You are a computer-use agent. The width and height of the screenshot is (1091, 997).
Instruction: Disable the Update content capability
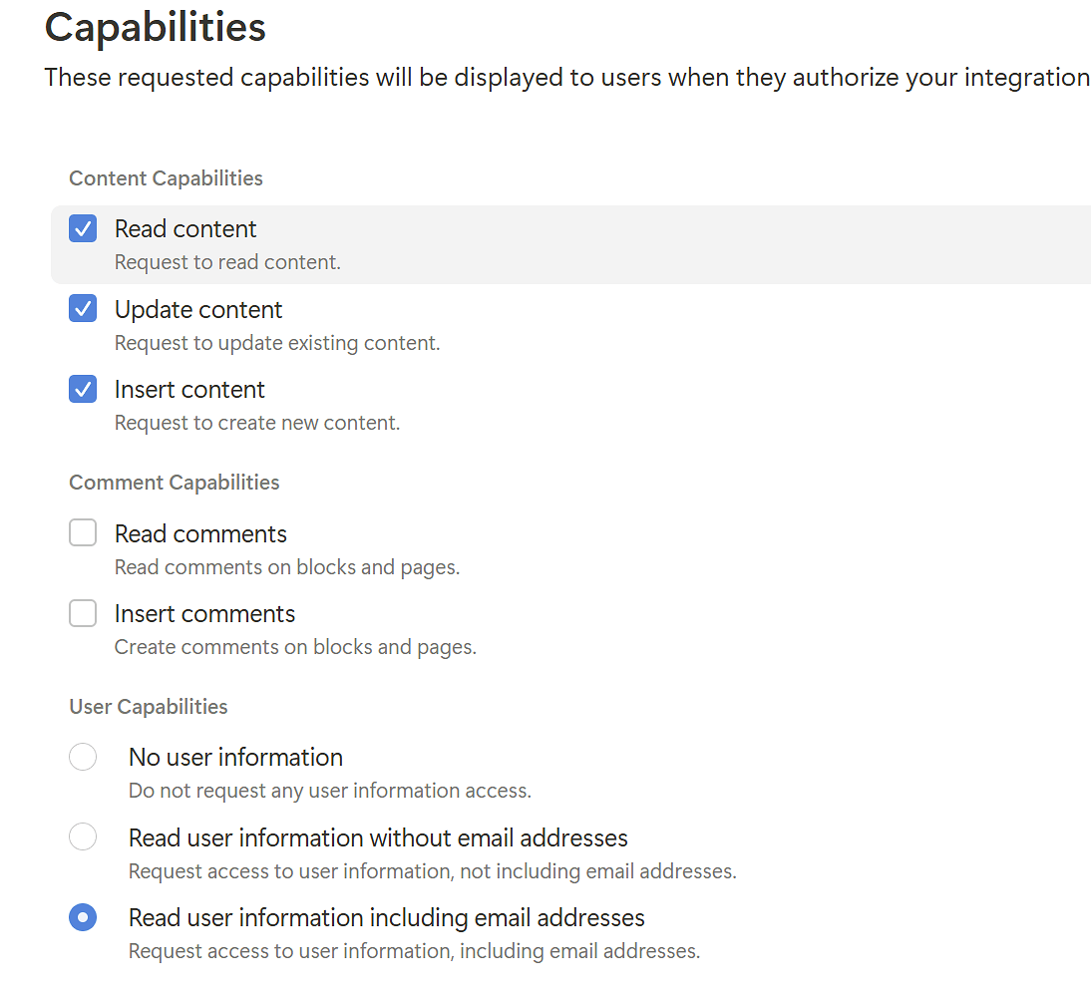83,309
